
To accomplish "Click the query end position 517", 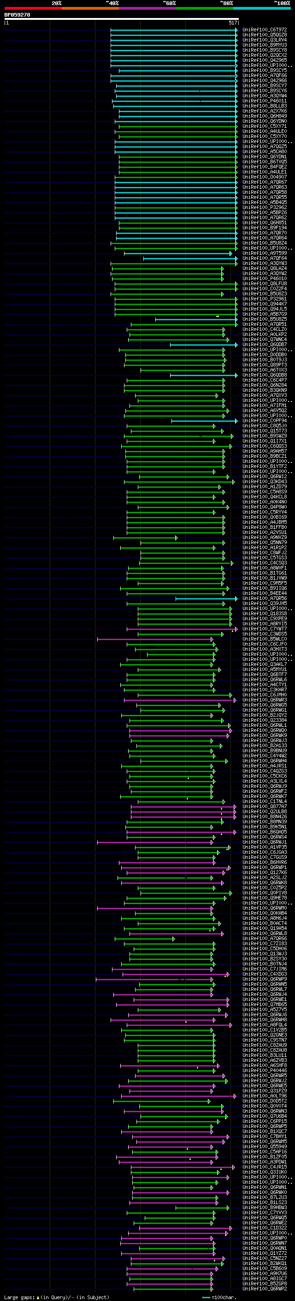I will (232, 23).
